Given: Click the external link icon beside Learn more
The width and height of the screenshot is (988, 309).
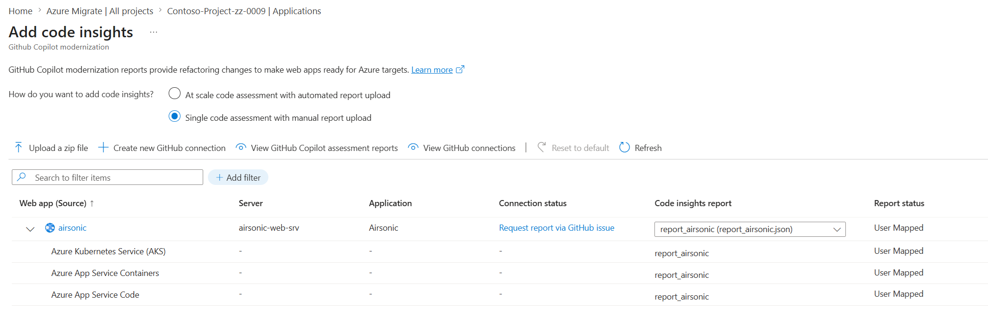Looking at the screenshot, I should pos(460,69).
